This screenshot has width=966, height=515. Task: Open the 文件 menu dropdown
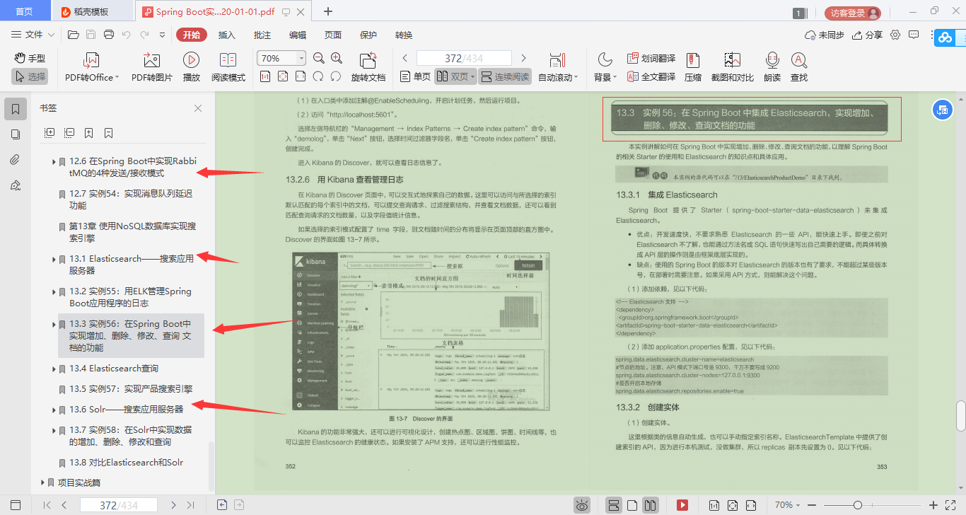click(x=33, y=35)
